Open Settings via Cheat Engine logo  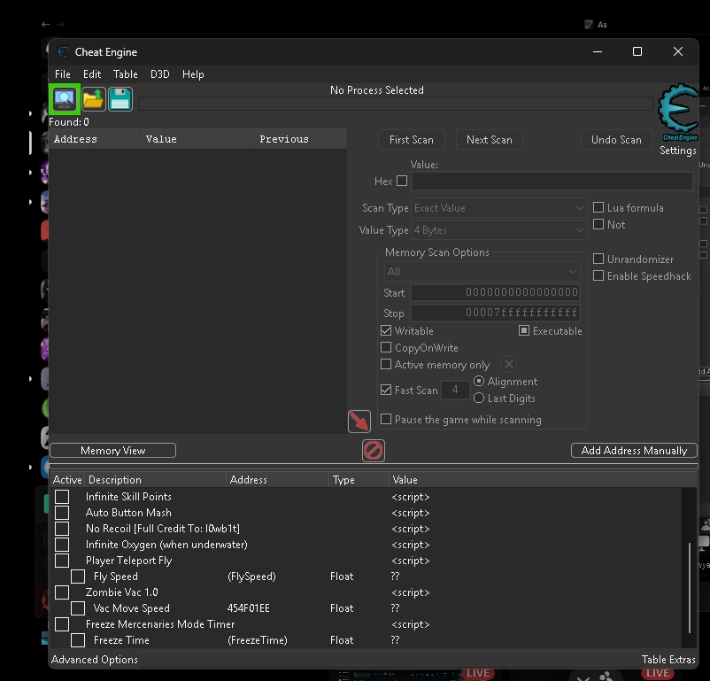[x=678, y=112]
